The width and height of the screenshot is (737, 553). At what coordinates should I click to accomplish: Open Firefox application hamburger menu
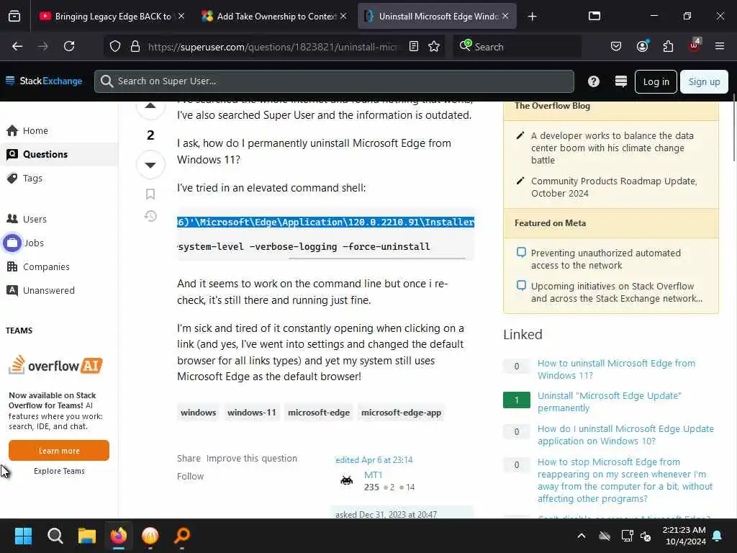click(720, 46)
